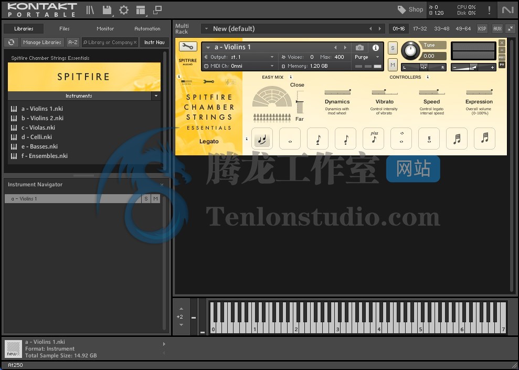Minimize the rack header arrows icon
Image resolution: width=519 pixels, height=370 pixels.
click(x=511, y=28)
